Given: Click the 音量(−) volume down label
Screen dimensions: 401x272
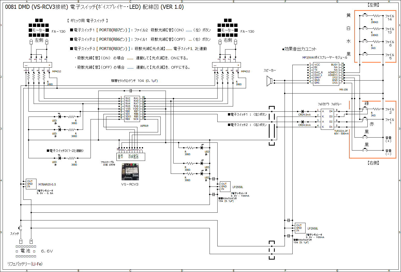Looking at the screenshot, I should pos(388,152).
